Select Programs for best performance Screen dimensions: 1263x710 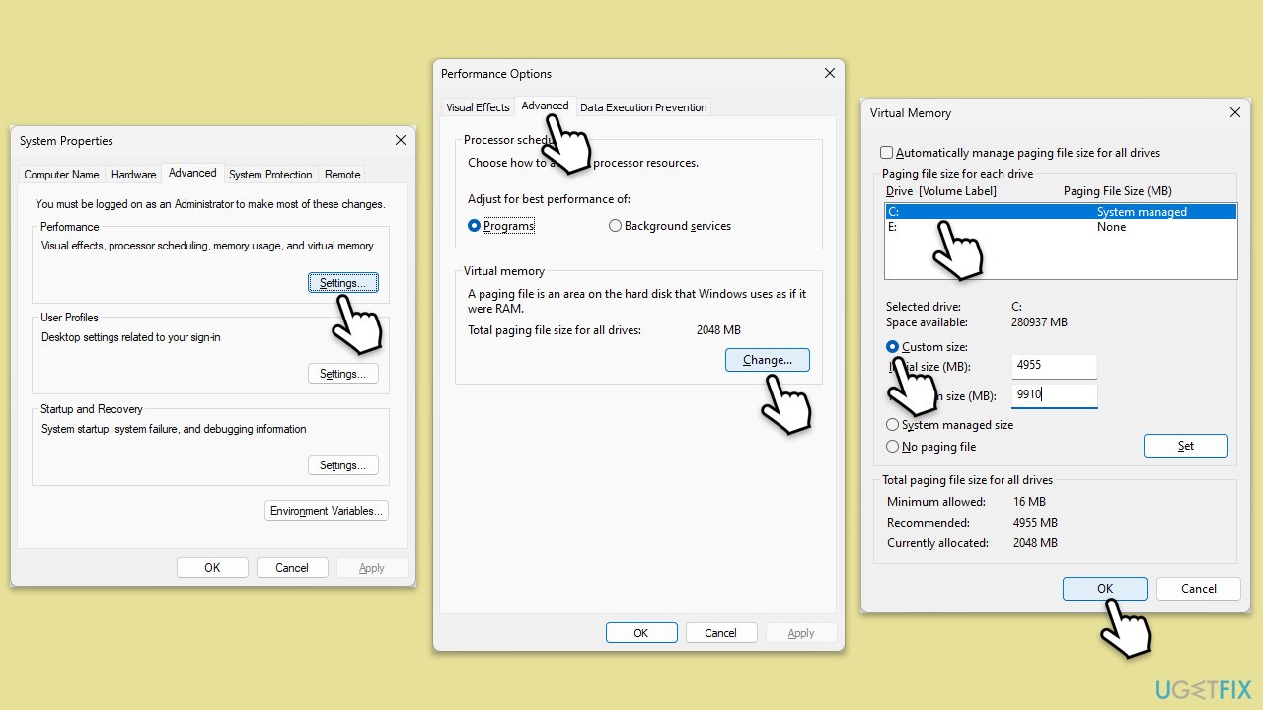(x=501, y=226)
